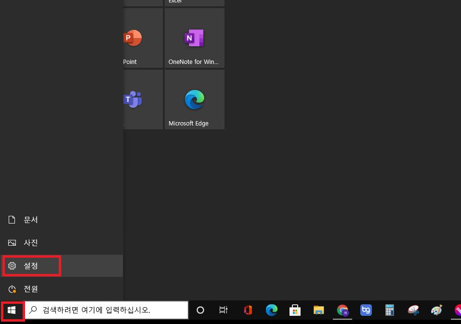Open 설정 (Settings) in the Start menu
The width and height of the screenshot is (461, 324).
(62, 266)
